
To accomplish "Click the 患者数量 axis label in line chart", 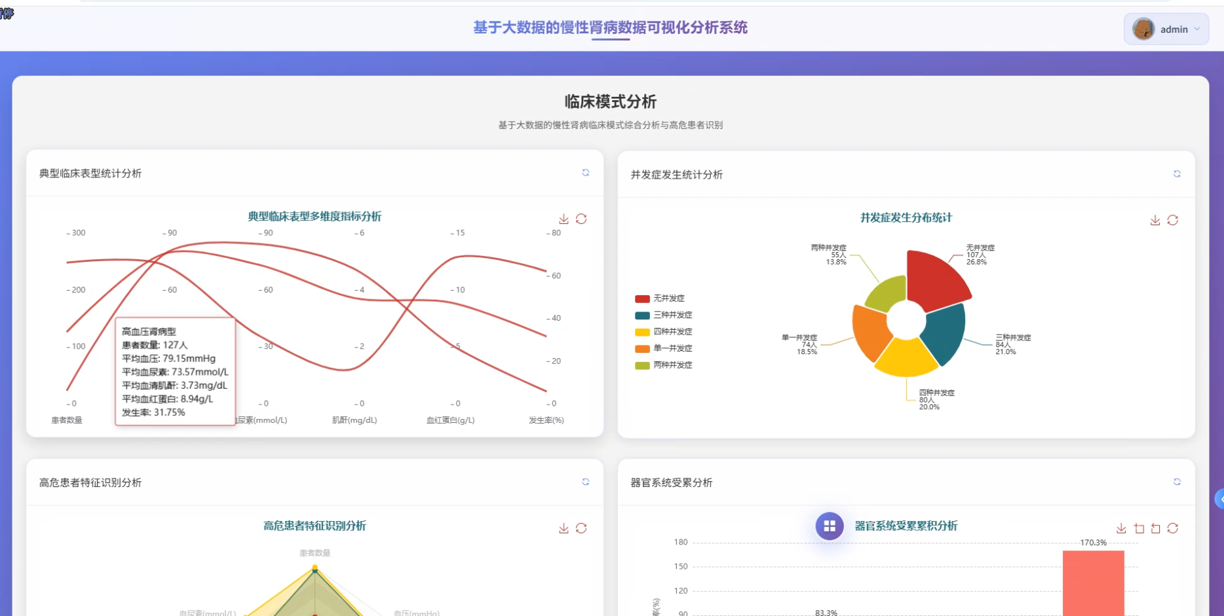I will tap(67, 420).
